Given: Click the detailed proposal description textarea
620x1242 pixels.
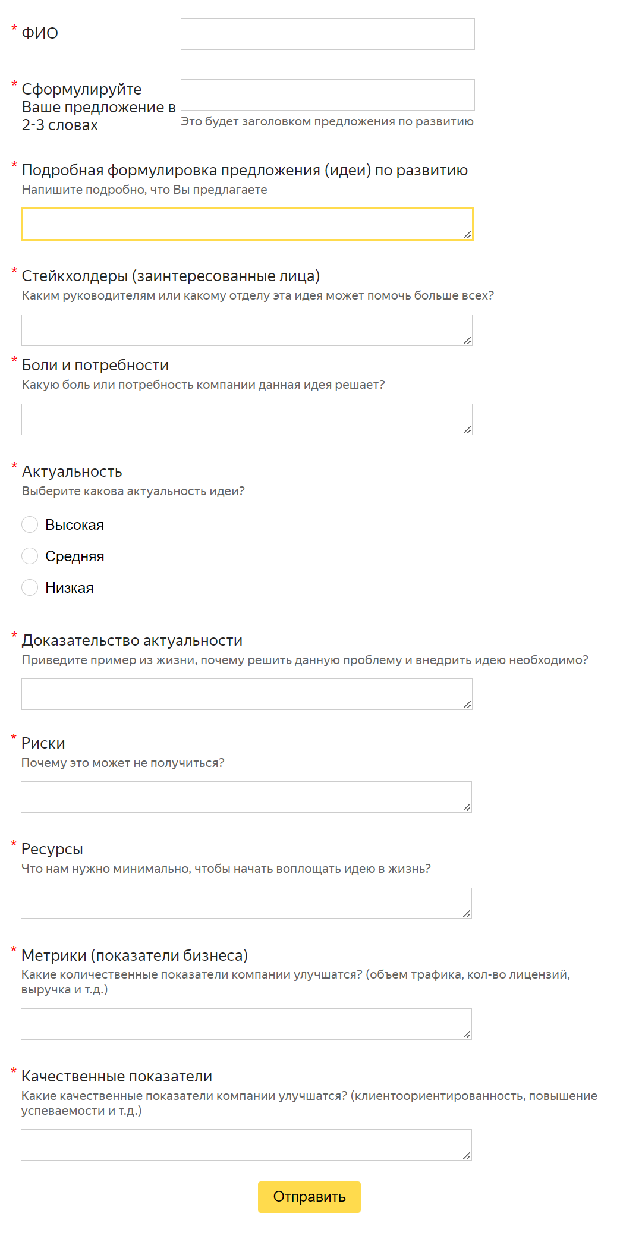Looking at the screenshot, I should coord(247,224).
